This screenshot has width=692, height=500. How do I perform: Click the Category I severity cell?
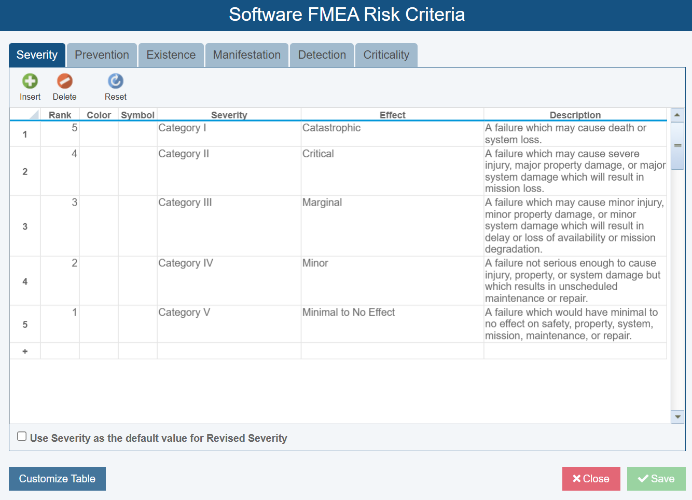click(229, 134)
